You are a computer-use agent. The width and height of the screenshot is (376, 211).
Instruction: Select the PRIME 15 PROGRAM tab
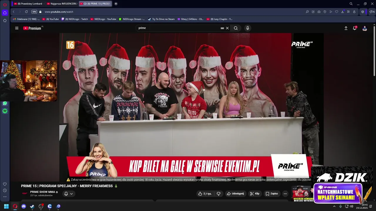pos(95,4)
